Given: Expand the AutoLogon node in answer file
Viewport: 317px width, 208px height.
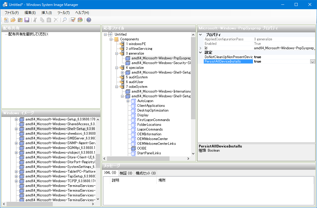Looking at the screenshot, I should (128, 101).
